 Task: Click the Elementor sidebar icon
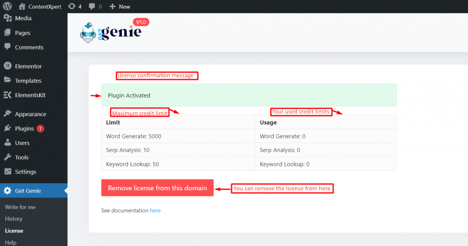click(8, 66)
